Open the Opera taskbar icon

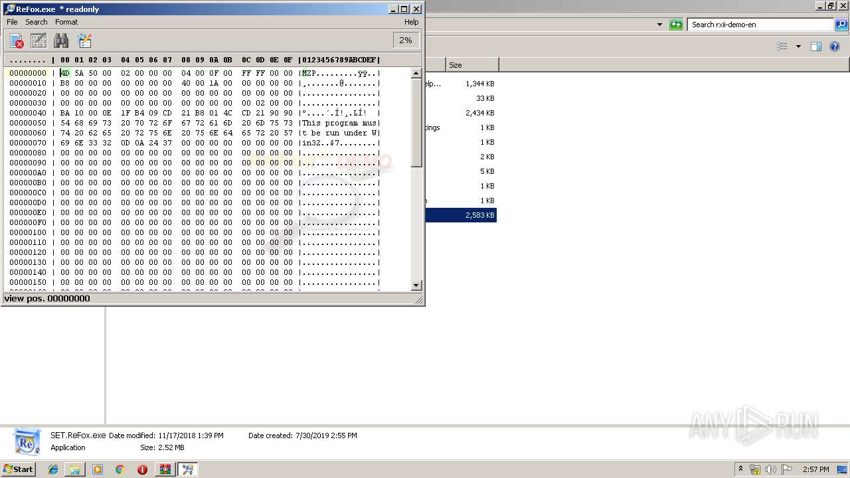coord(142,469)
